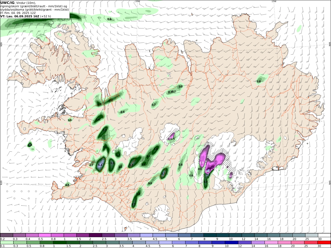Click the 15W longitude label
This screenshot has height=248, width=331.
[274, 1]
